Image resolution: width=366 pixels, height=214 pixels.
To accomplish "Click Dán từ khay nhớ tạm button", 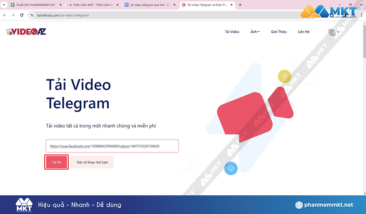I will coord(92,162).
